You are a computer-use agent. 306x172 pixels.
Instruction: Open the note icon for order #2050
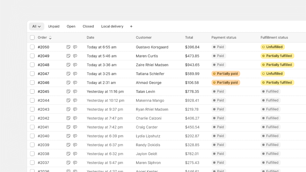tap(68, 47)
